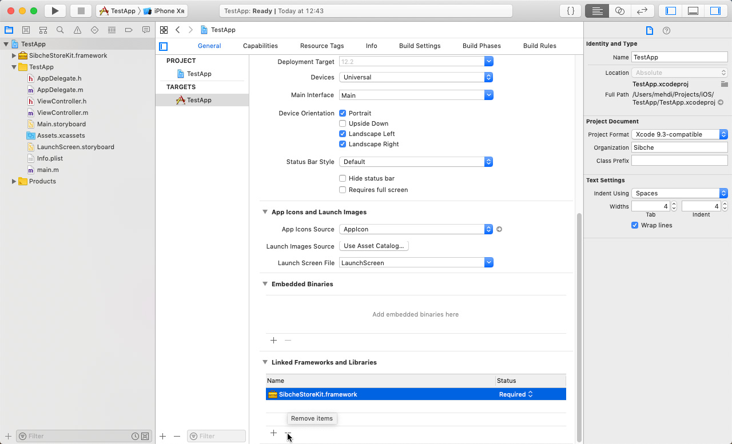Open the Debug navigator
Viewport: 732px width, 444px height.
[x=112, y=30]
